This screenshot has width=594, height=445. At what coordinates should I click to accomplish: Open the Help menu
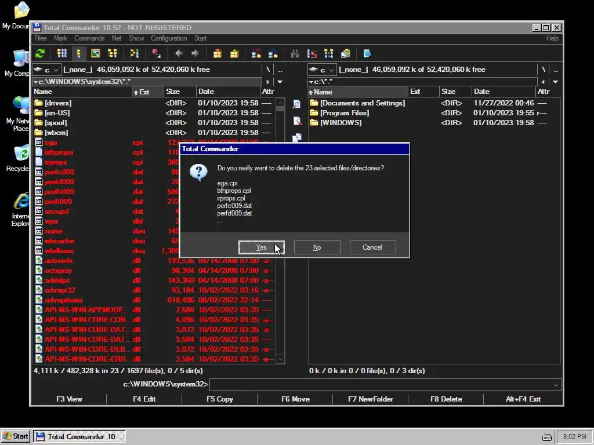[x=552, y=38]
